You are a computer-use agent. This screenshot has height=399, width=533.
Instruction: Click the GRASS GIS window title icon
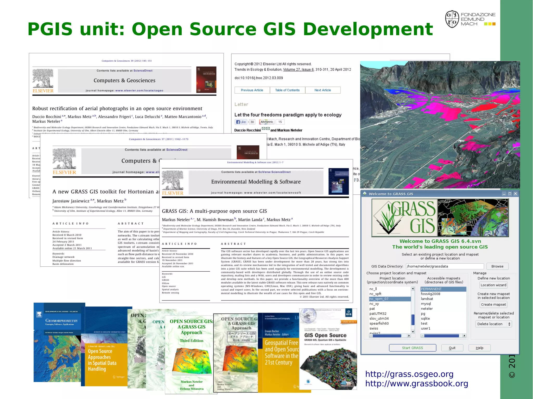[x=365, y=194]
